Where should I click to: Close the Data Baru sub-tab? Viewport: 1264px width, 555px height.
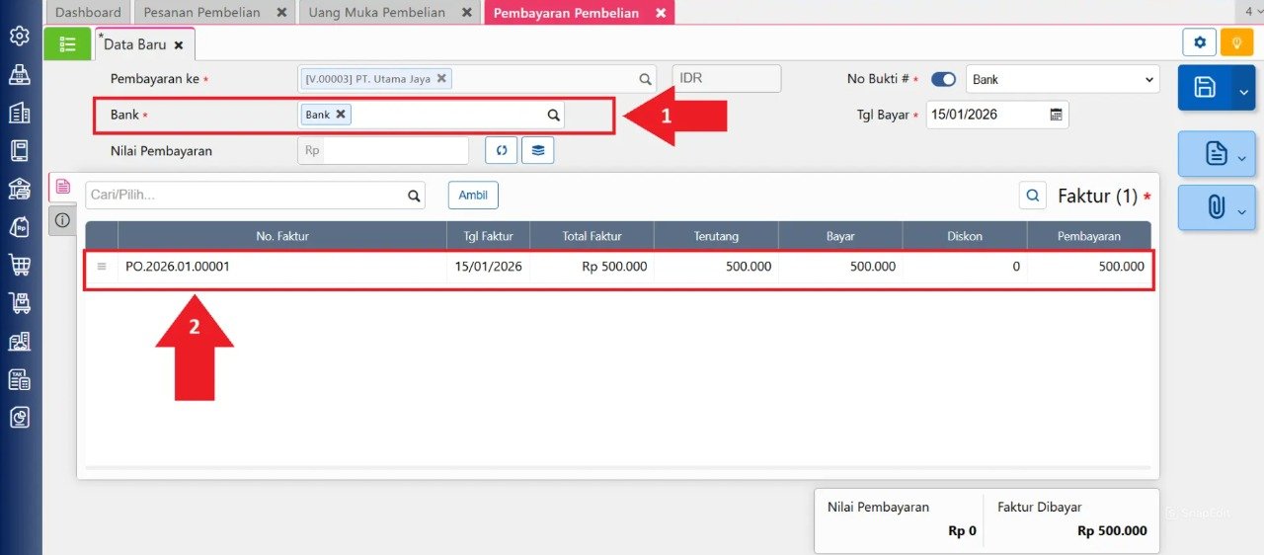tap(179, 45)
